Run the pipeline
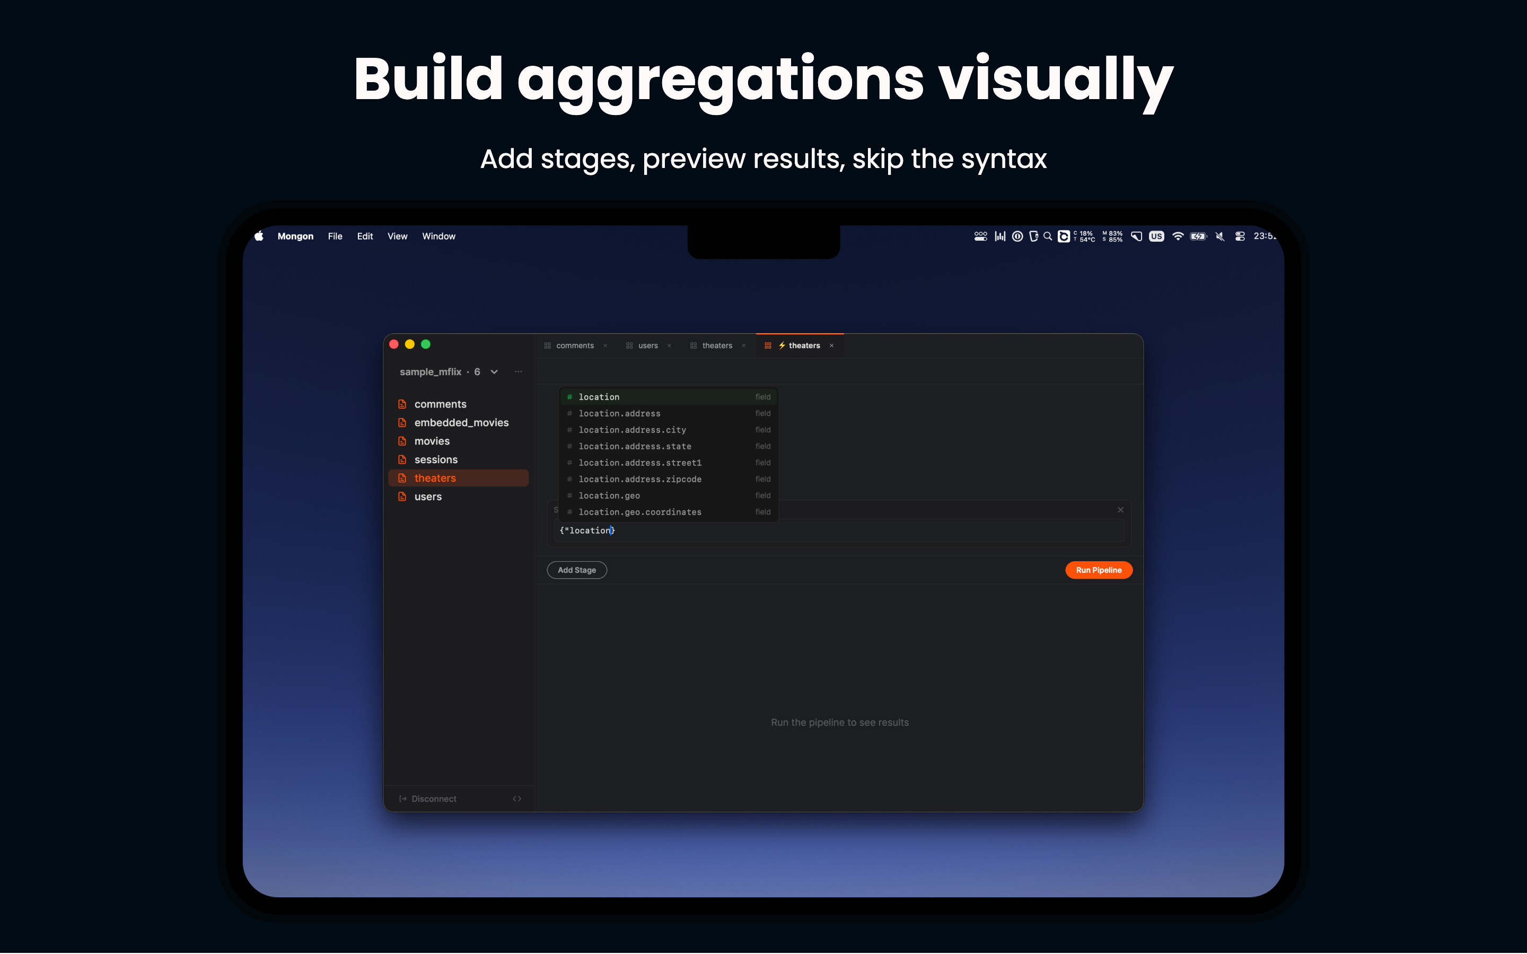The height and width of the screenshot is (954, 1527). point(1099,570)
